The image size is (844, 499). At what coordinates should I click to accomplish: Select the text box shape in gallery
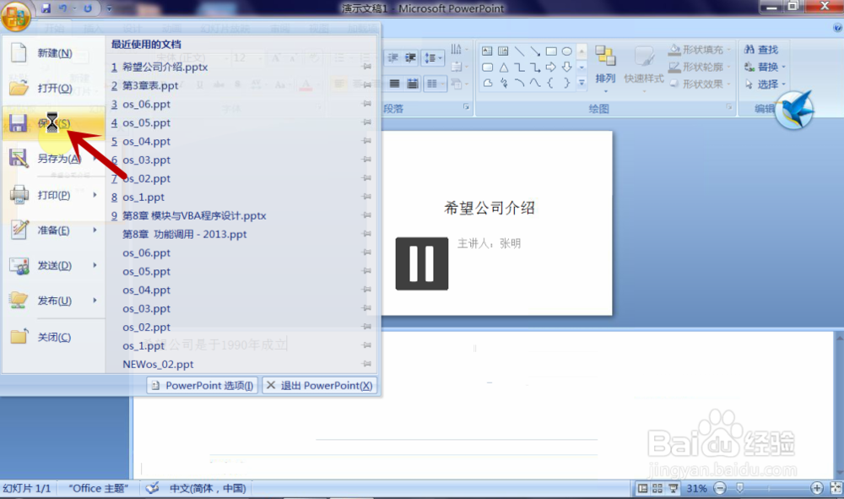[487, 52]
